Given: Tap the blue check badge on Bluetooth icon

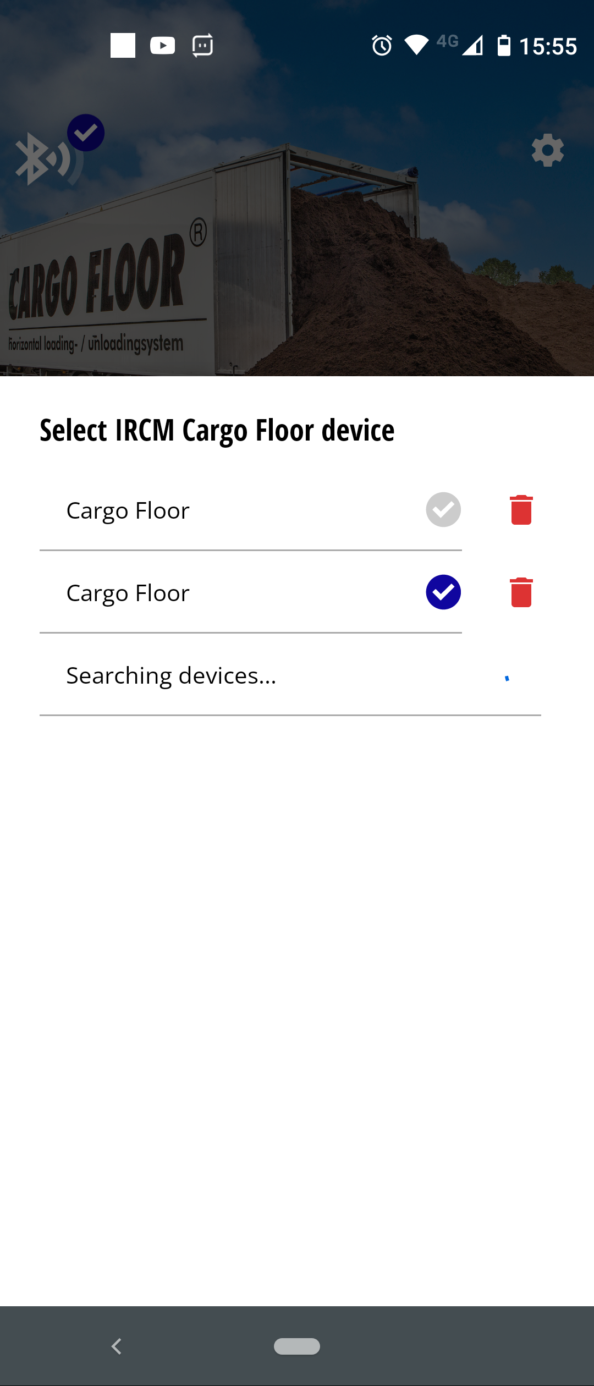Looking at the screenshot, I should pyautogui.click(x=85, y=132).
